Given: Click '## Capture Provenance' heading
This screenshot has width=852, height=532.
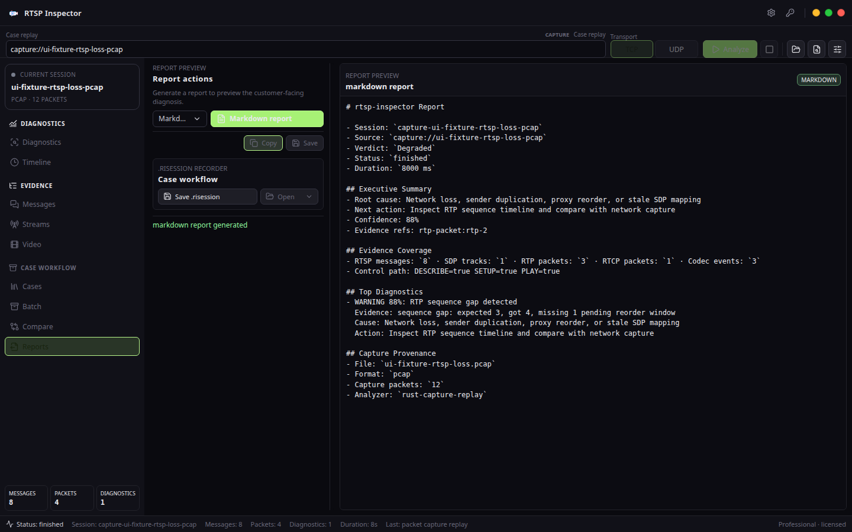Looking at the screenshot, I should click(x=391, y=353).
